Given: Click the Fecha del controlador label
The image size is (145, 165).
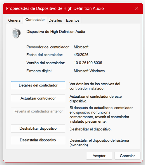Looking at the screenshot, I should pos(45,55).
